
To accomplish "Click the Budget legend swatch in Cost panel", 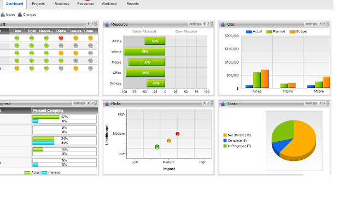I will click(x=293, y=32).
